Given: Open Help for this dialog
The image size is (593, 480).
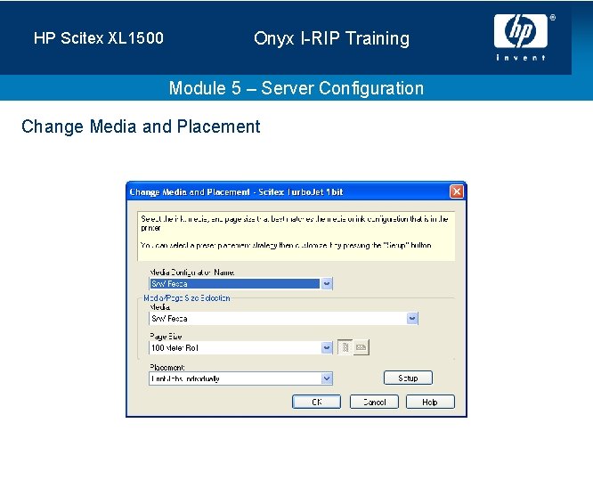Looking at the screenshot, I should [430, 402].
